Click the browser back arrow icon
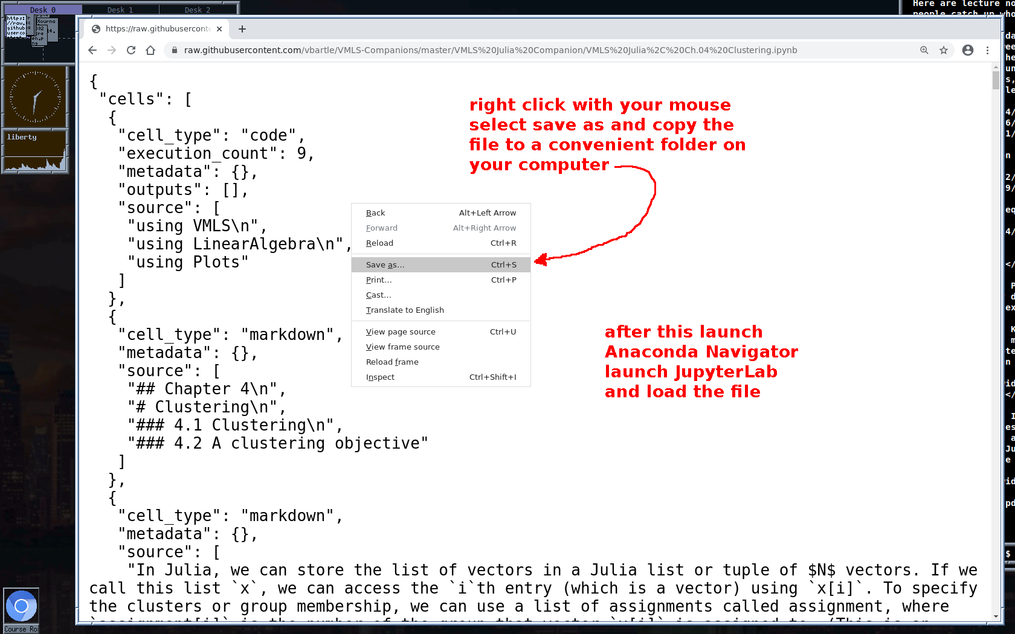This screenshot has width=1015, height=634. coord(92,50)
